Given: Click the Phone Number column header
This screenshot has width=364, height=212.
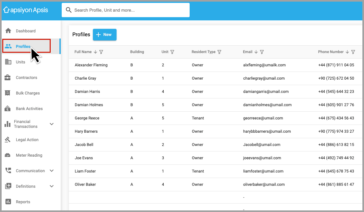Looking at the screenshot, I should [331, 52].
